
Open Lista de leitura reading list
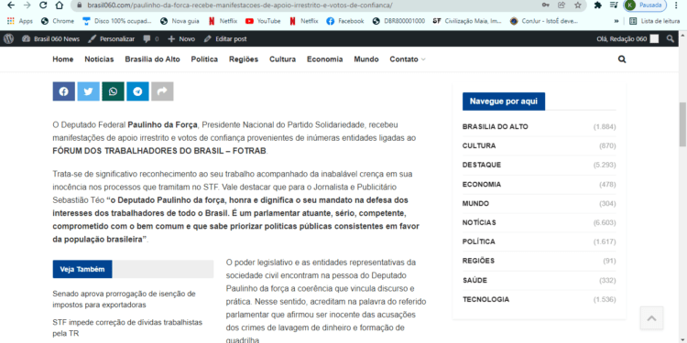(655, 21)
